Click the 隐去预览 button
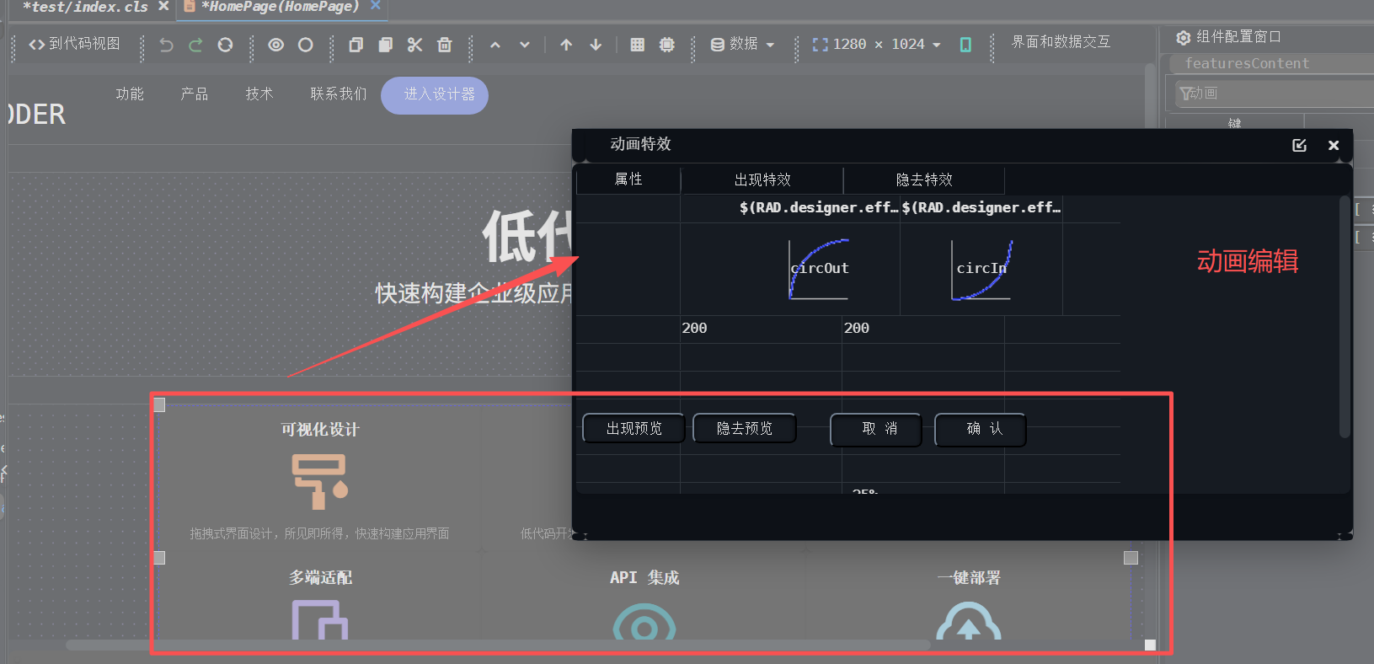Image resolution: width=1374 pixels, height=664 pixels. coord(745,428)
